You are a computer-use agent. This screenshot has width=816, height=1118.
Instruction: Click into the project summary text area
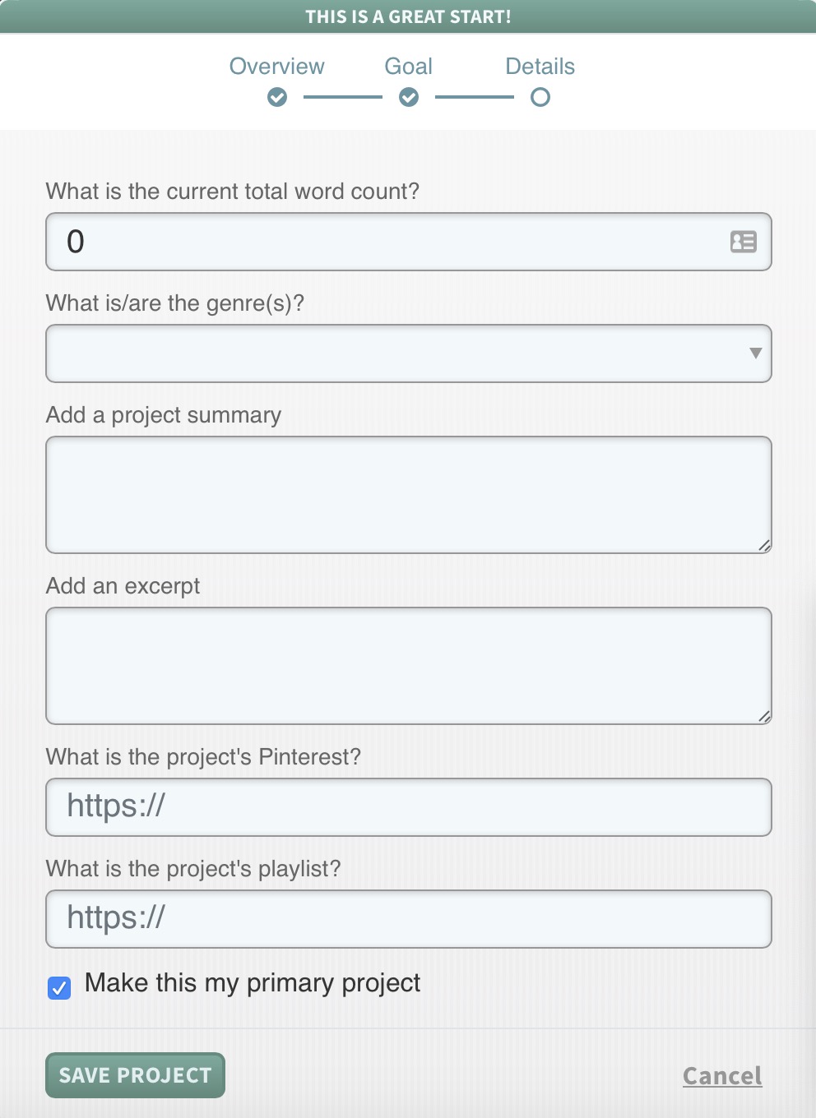coord(408,495)
